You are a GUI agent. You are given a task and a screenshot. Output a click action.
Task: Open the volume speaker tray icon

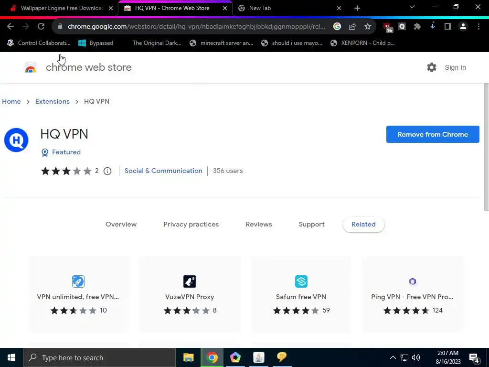416,357
